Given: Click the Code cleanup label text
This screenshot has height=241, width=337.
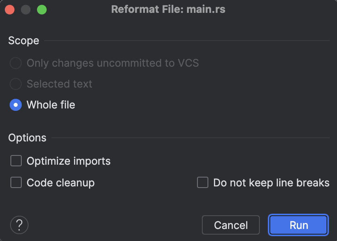Looking at the screenshot, I should tap(60, 182).
